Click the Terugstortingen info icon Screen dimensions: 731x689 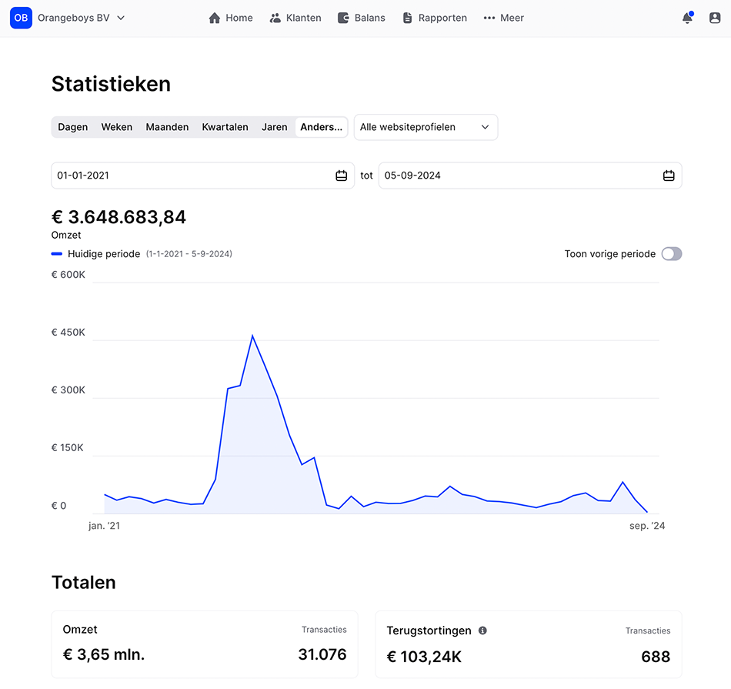point(482,630)
